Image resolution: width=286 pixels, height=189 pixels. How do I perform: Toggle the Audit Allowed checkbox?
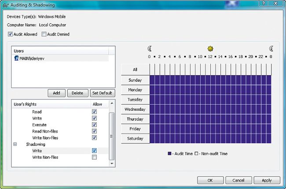tap(10, 34)
